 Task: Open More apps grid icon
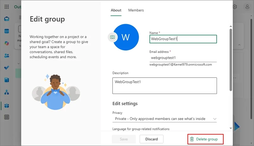7,117
